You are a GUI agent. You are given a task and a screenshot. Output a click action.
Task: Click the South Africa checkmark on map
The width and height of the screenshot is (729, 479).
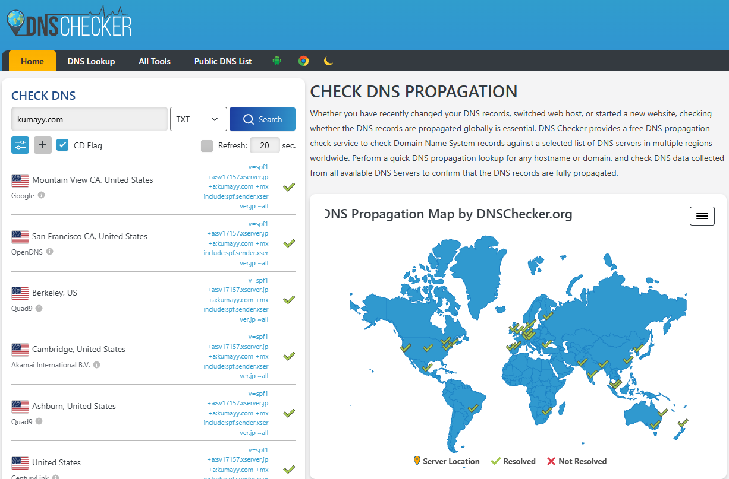pyautogui.click(x=546, y=411)
